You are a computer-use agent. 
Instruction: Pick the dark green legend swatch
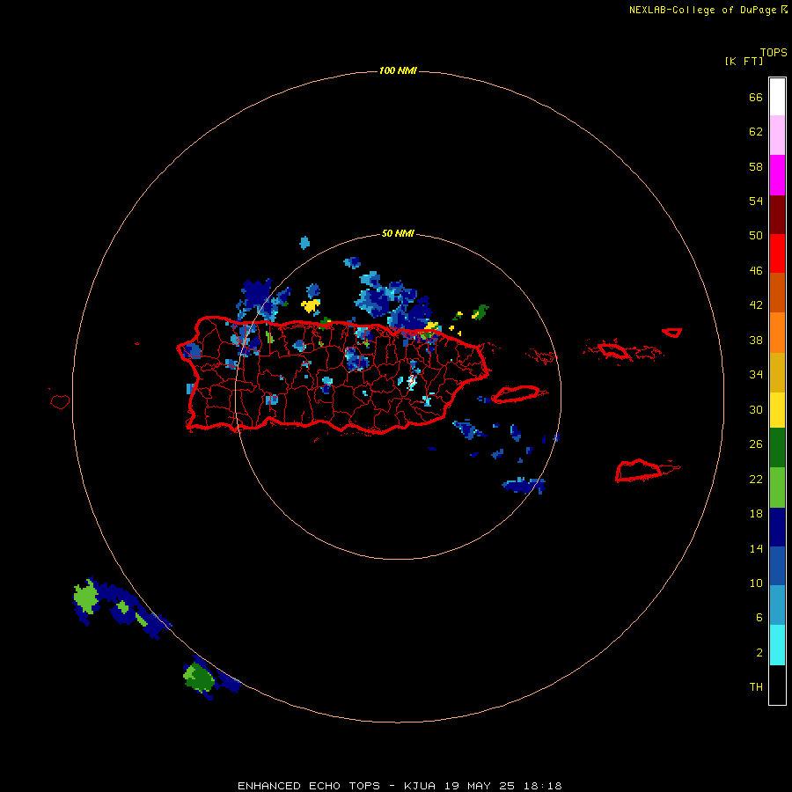777,448
